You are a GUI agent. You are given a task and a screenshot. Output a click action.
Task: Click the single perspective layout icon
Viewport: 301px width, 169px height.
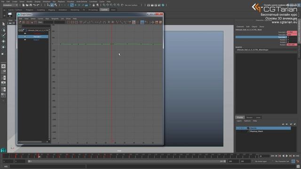(3, 66)
